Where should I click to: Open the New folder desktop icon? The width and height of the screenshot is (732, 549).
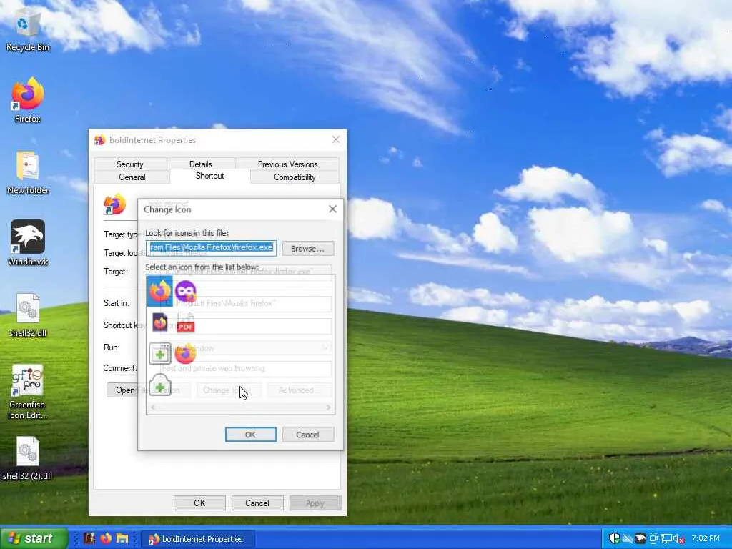pos(28,172)
